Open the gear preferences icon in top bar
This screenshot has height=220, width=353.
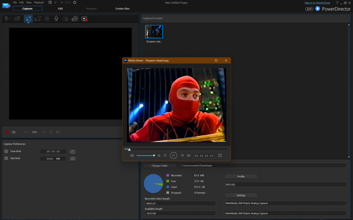75,3
